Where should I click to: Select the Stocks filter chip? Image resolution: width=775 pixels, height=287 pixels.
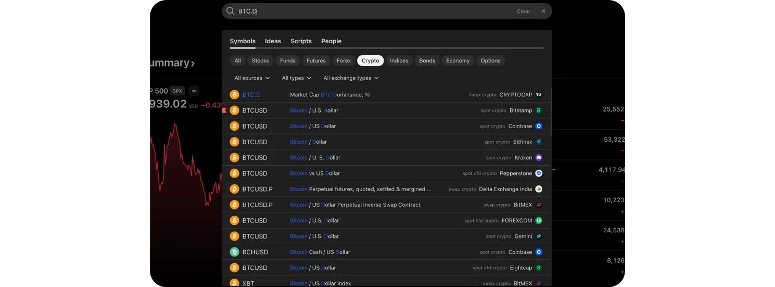coord(260,61)
